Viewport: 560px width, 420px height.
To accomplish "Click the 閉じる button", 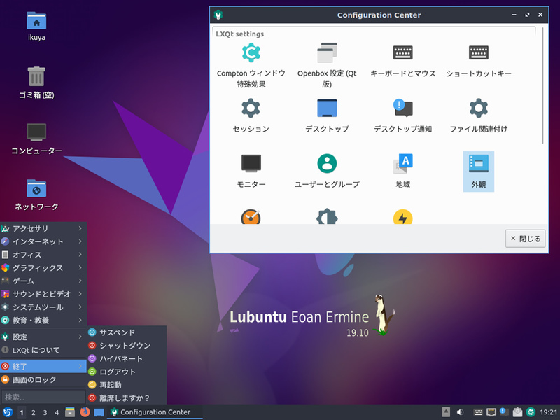I will 525,239.
